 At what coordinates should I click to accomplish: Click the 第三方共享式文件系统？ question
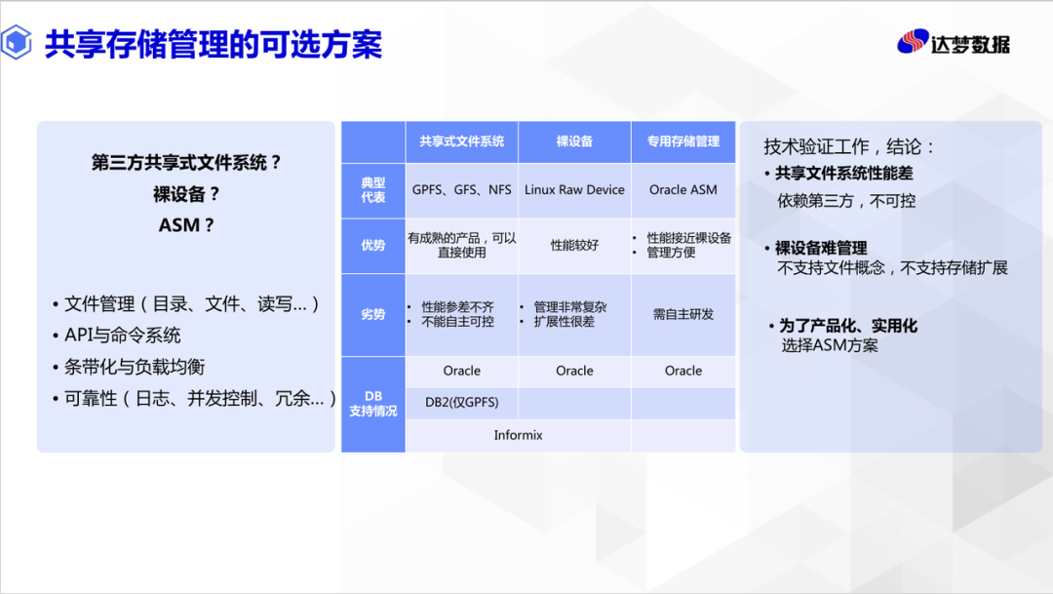[x=186, y=163]
